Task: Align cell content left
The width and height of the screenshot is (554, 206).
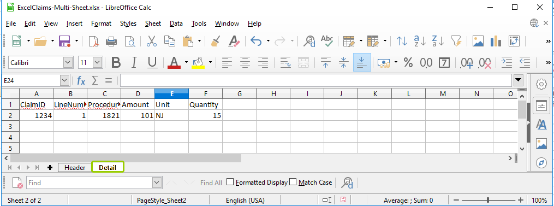Action: pyautogui.click(x=227, y=63)
